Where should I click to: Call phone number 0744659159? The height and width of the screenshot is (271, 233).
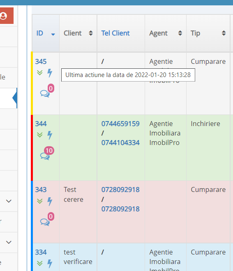point(120,124)
